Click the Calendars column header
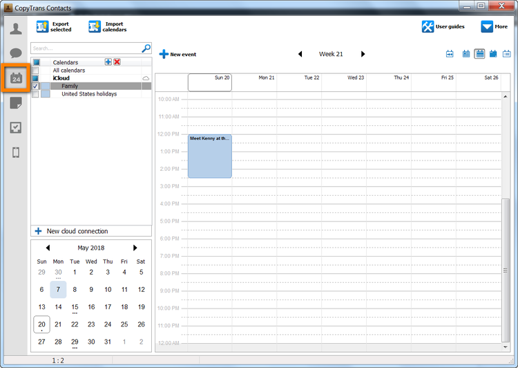 tap(66, 62)
